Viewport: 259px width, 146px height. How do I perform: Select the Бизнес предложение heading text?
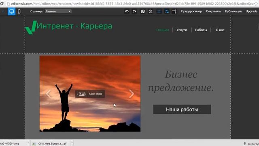click(181, 81)
